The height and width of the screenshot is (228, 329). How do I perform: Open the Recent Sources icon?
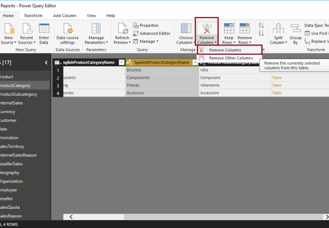tap(27, 29)
